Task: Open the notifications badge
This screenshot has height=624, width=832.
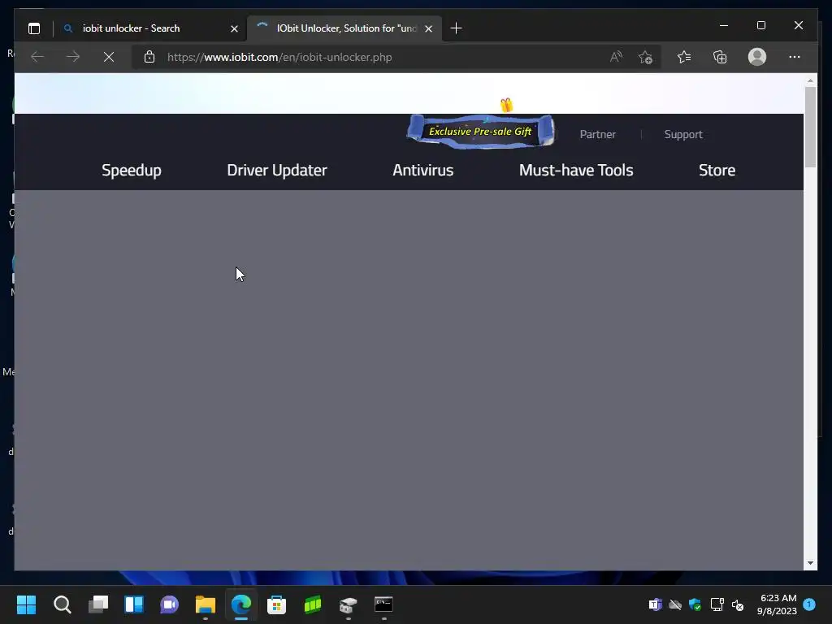Action: pyautogui.click(x=809, y=604)
